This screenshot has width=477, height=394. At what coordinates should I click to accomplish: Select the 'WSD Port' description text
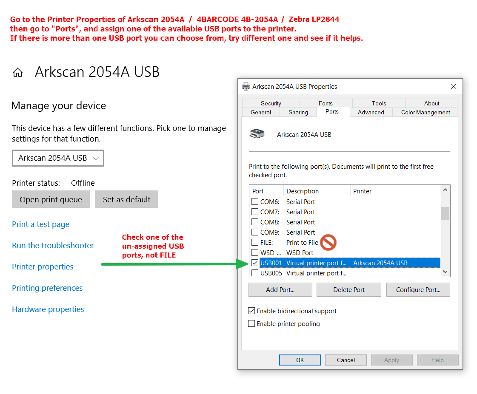[300, 253]
